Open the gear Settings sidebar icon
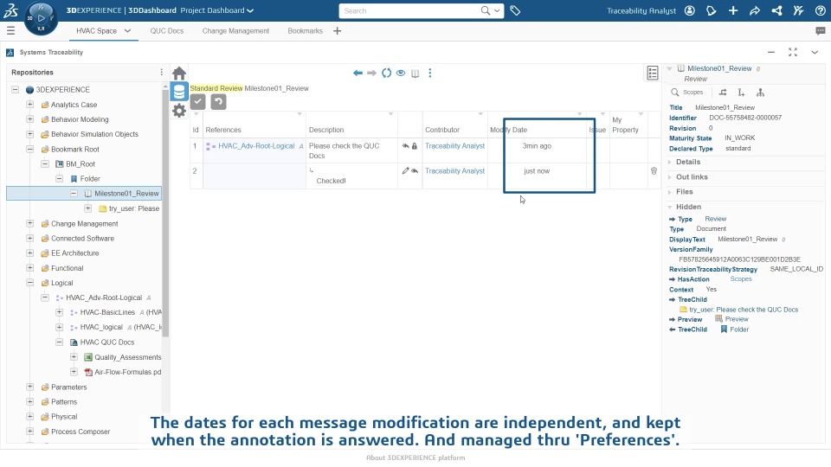 click(179, 111)
